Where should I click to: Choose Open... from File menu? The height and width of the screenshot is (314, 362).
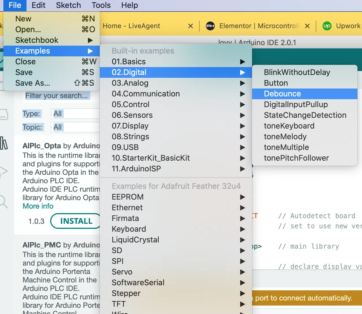coord(52,30)
